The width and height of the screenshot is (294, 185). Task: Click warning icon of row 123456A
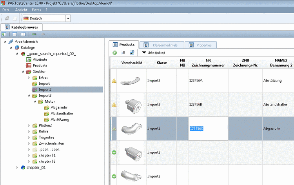pos(114,81)
